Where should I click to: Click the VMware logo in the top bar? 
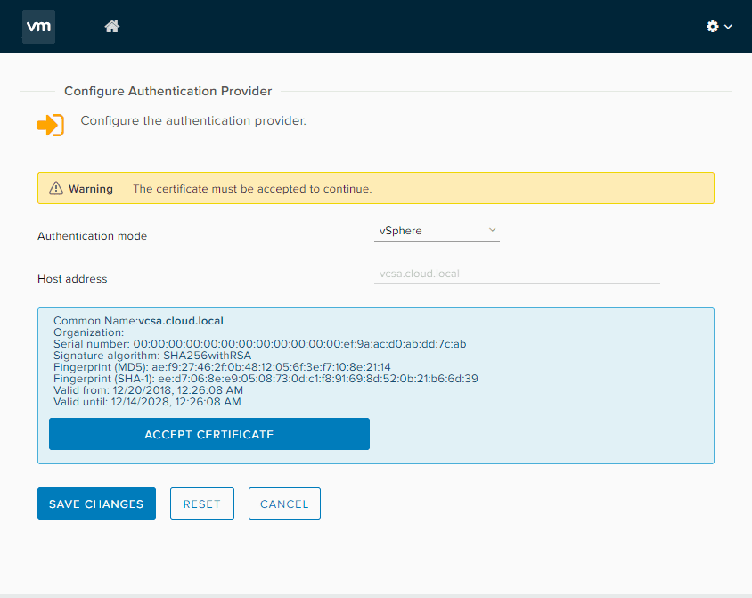(x=38, y=27)
